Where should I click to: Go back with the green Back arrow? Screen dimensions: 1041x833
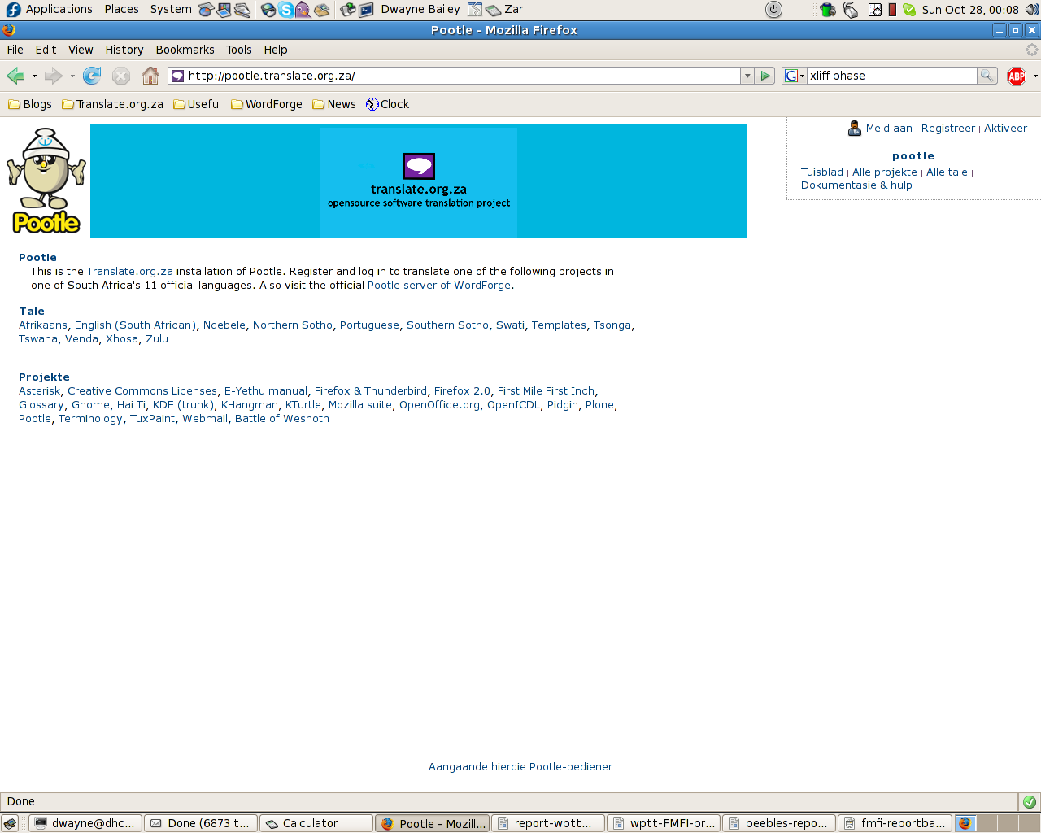[x=15, y=76]
